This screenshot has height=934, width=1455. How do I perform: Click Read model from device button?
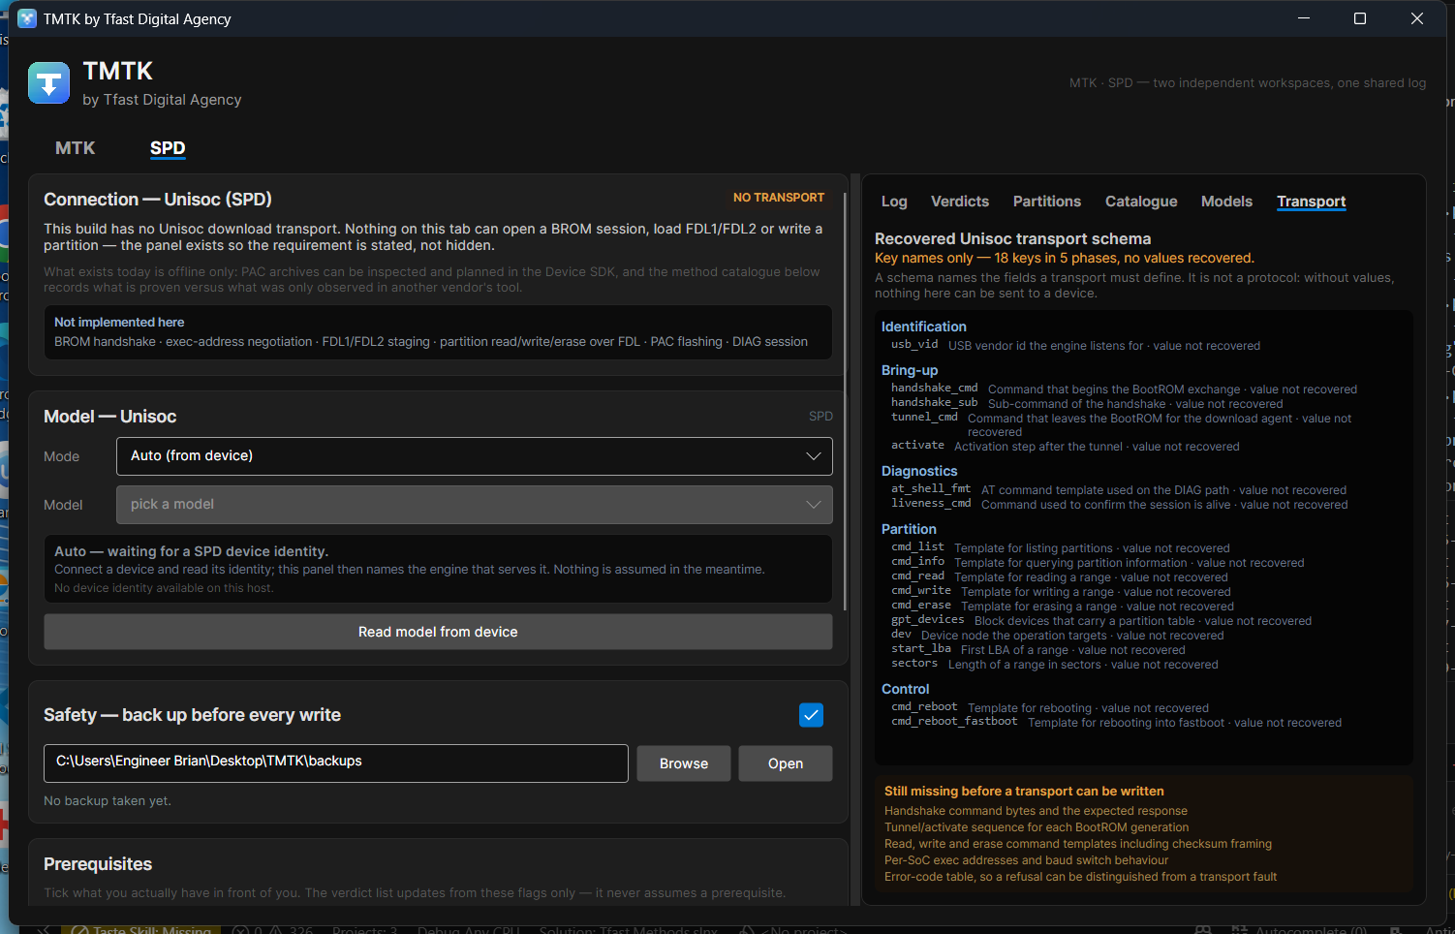(x=438, y=632)
